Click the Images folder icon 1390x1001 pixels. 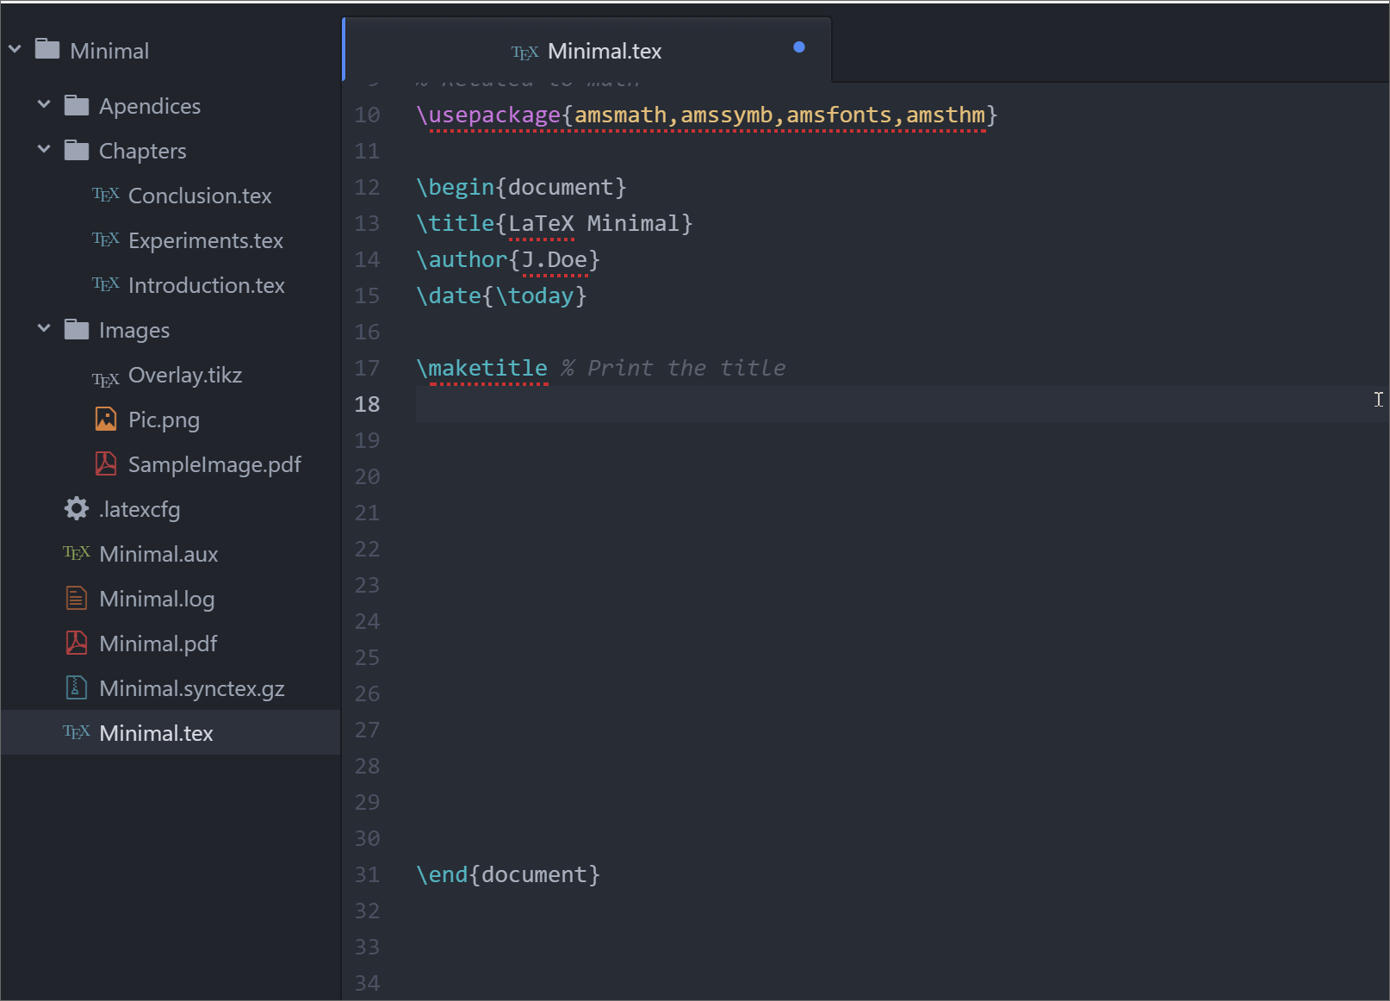click(x=77, y=329)
